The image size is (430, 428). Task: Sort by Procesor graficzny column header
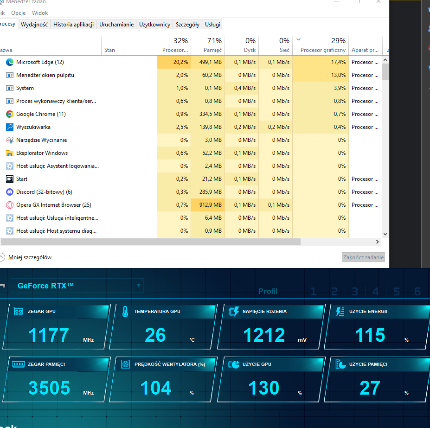pyautogui.click(x=321, y=45)
